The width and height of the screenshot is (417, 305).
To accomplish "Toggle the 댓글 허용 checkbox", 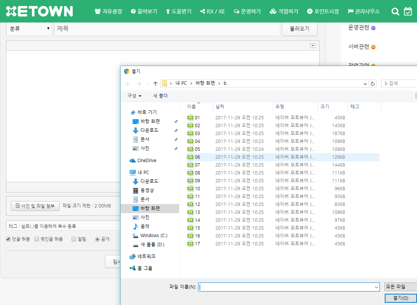I will click(8, 239).
